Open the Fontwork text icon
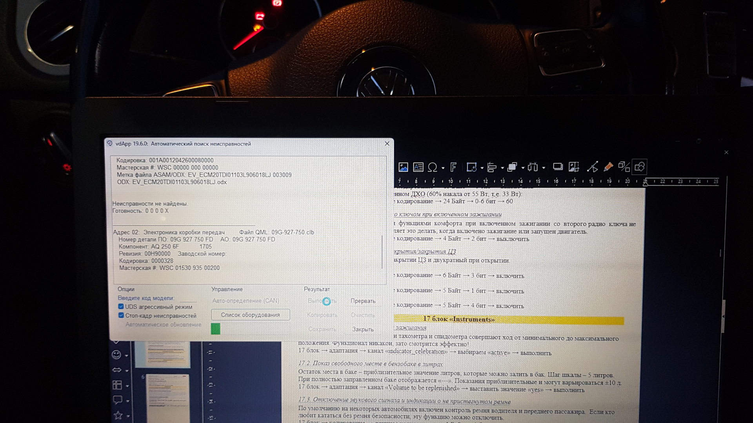The width and height of the screenshot is (753, 423). [x=453, y=167]
